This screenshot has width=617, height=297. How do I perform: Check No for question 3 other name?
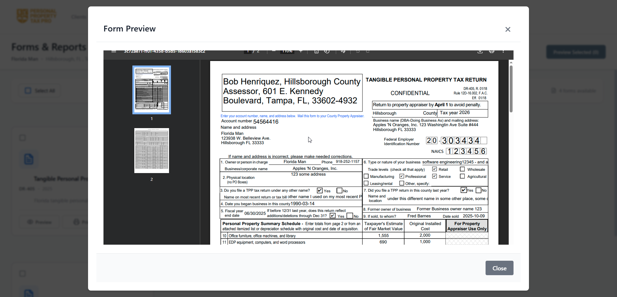(x=339, y=190)
